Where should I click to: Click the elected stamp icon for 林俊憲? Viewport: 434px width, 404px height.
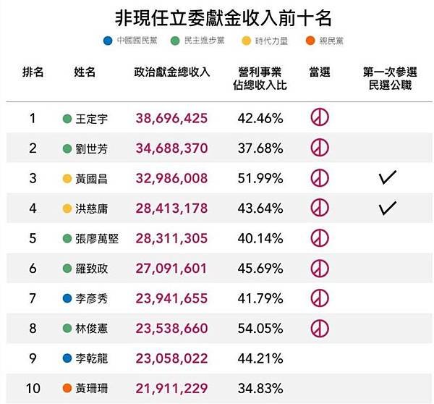pos(320,329)
